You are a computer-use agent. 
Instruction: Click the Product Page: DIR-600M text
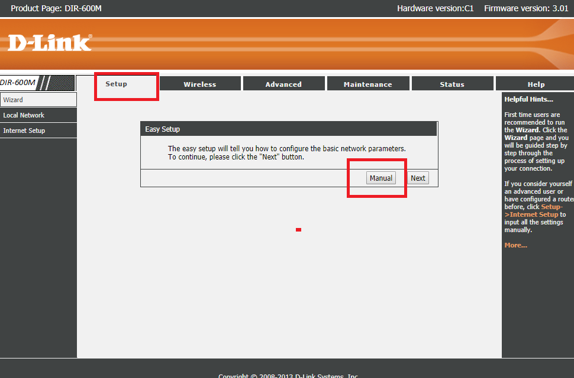[x=56, y=8]
